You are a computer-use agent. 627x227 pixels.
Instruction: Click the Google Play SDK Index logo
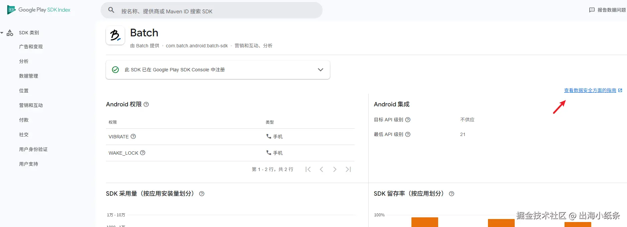pyautogui.click(x=39, y=10)
